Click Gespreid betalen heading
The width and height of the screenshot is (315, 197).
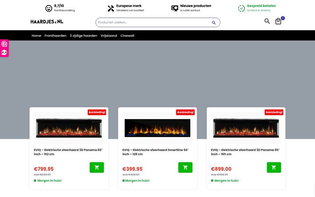pyautogui.click(x=261, y=6)
